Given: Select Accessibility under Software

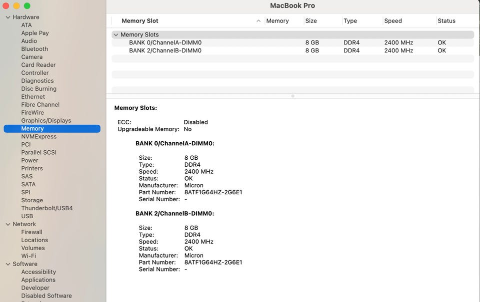Looking at the screenshot, I should pos(38,272).
